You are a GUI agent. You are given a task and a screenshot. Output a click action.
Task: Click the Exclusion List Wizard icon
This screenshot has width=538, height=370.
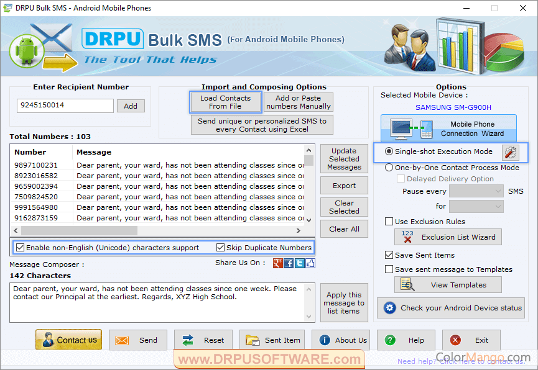407,237
